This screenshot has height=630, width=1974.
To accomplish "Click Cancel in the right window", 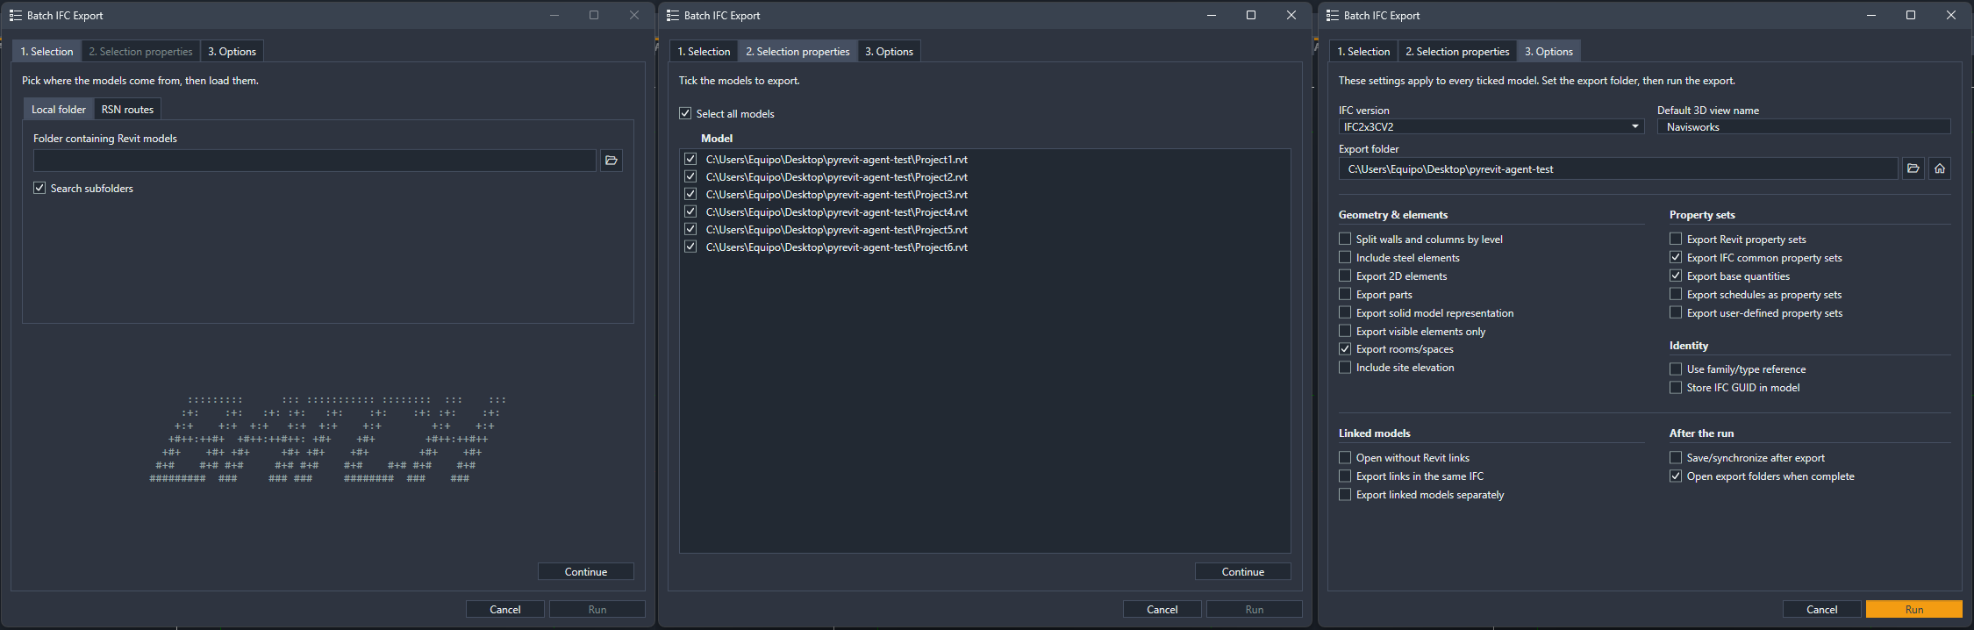I will point(1822,609).
